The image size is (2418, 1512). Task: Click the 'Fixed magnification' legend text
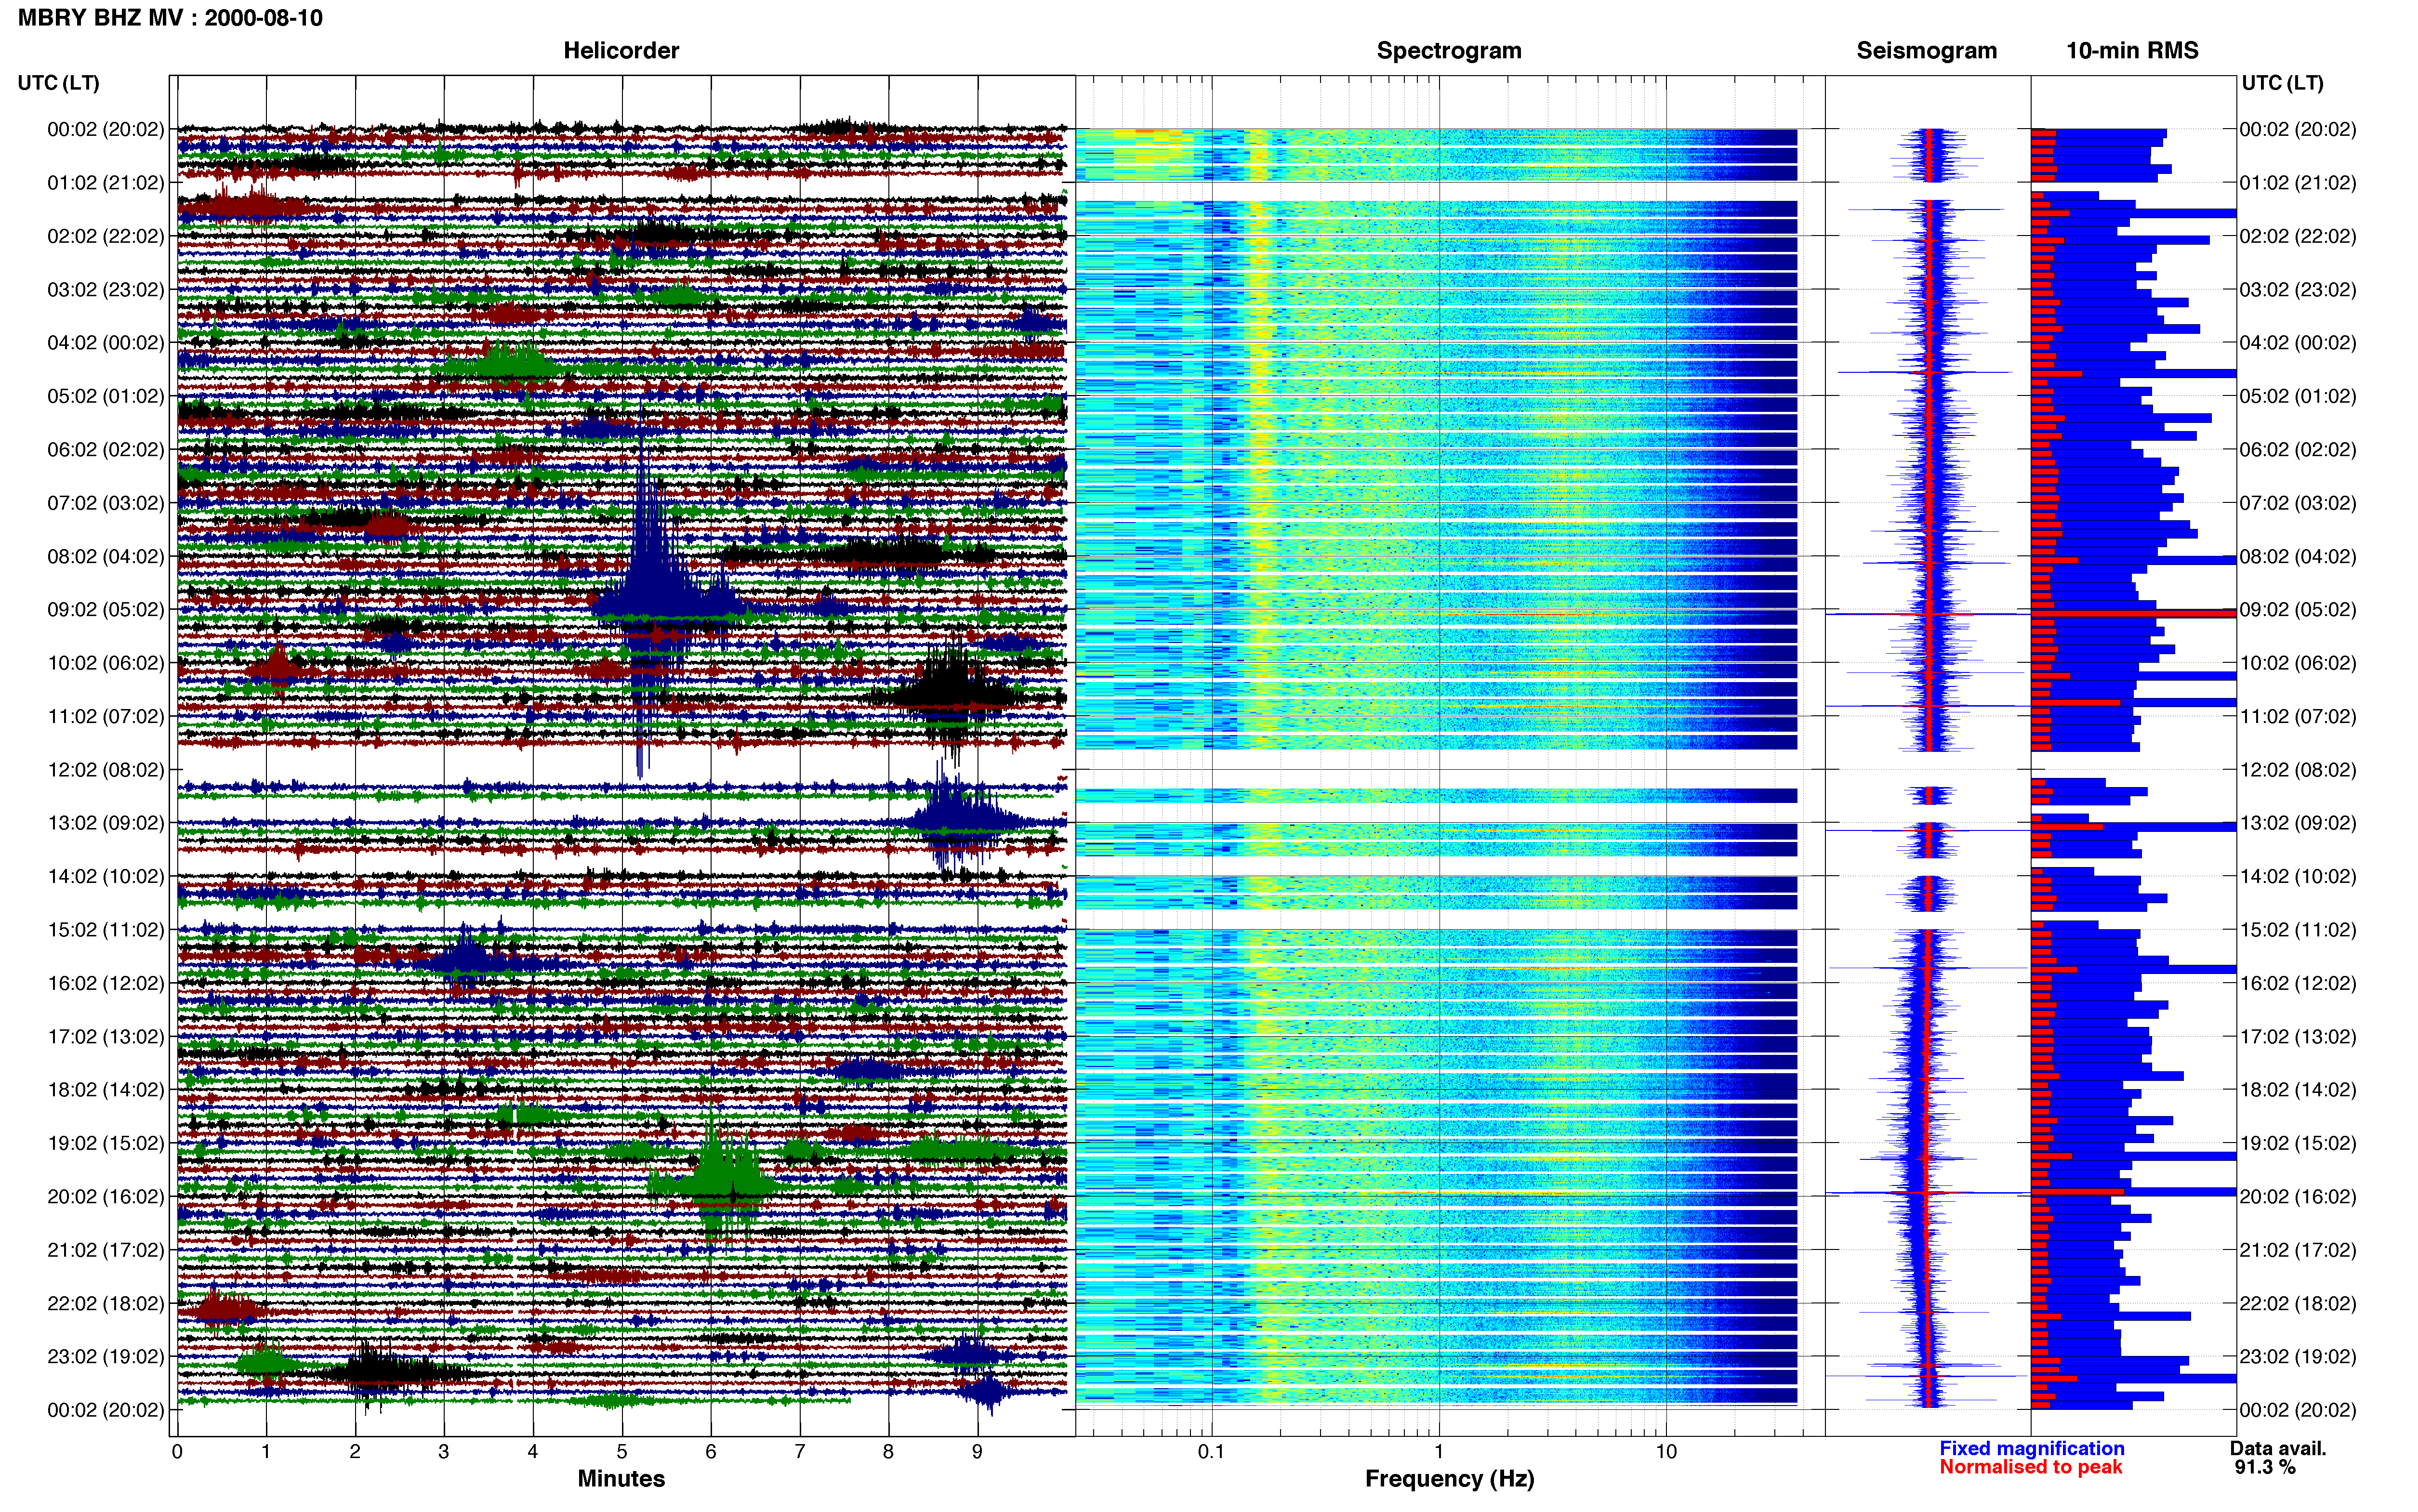2031,1448
